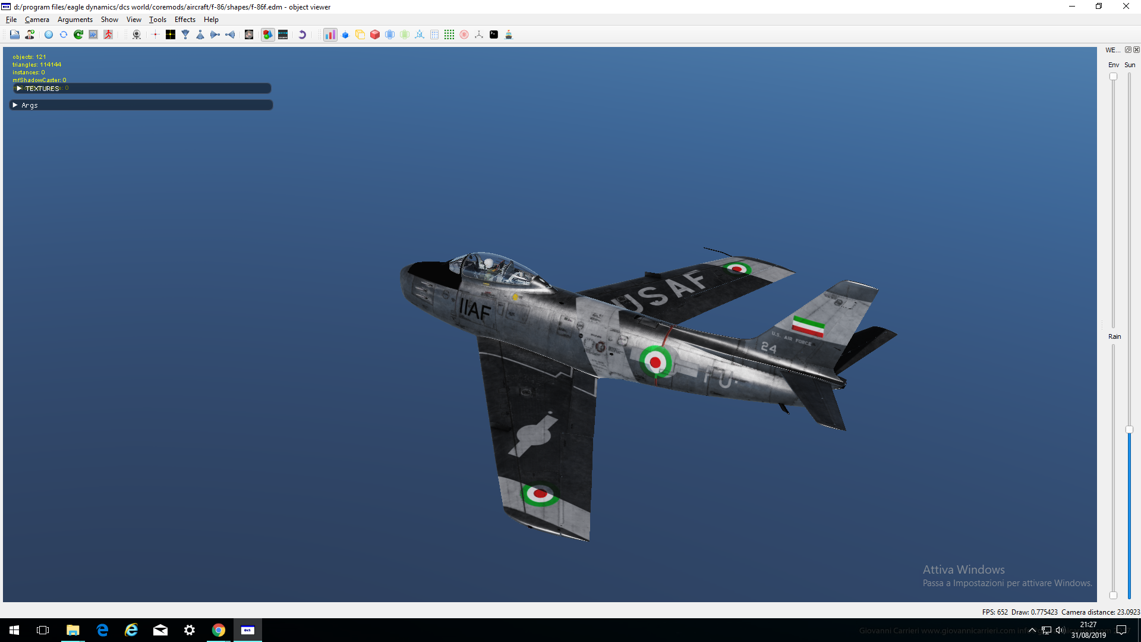
Task: Click the texture preview sphere icon
Action: [249, 34]
